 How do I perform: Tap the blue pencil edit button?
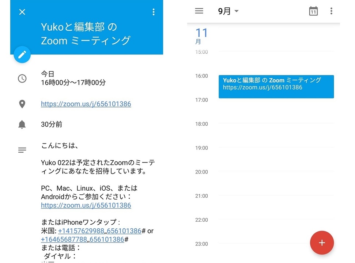point(22,54)
